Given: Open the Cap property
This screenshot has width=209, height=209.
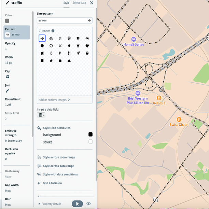Looking at the screenshot, I should coord(17,74).
